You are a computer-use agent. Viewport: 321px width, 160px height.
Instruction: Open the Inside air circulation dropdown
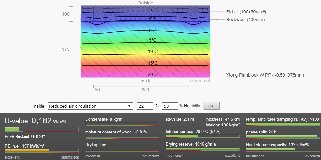pyautogui.click(x=90, y=106)
